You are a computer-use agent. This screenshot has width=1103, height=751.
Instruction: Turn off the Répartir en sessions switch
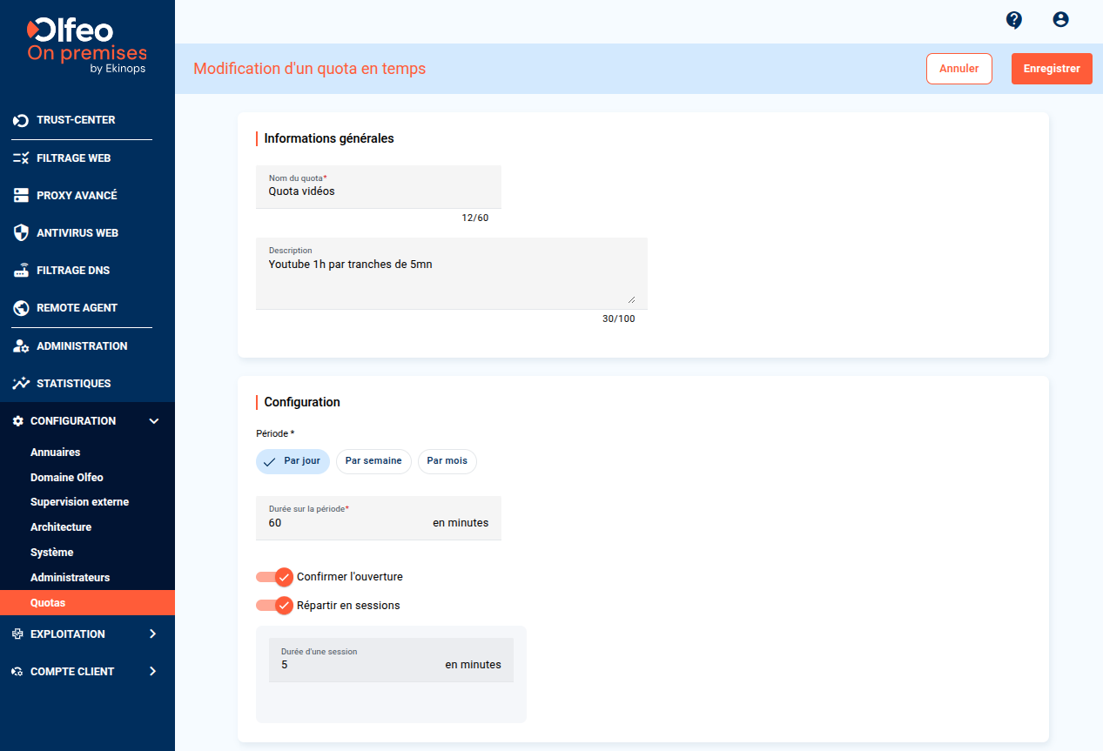coord(275,605)
